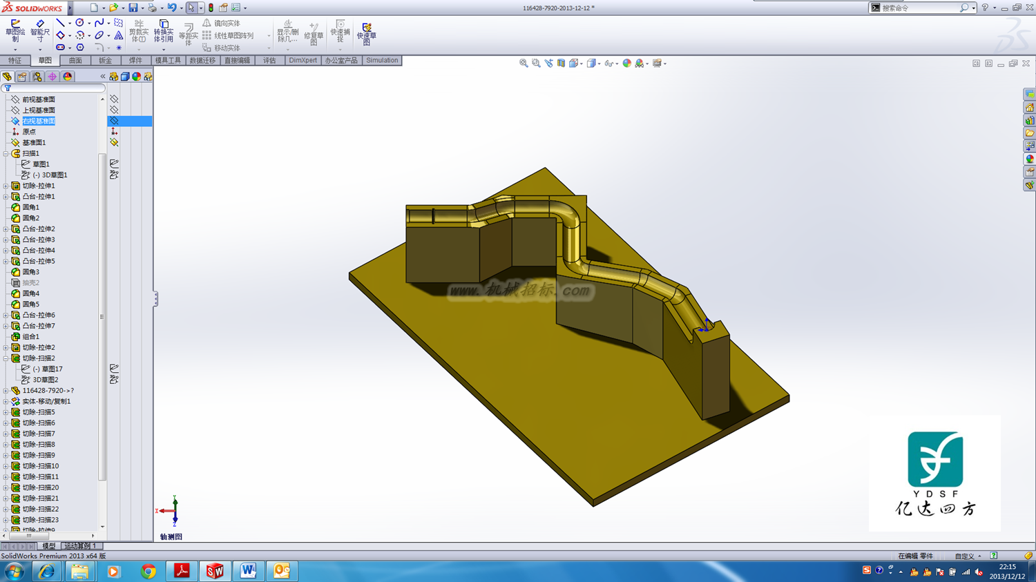1036x582 pixels.
Task: Click the Print icon
Action: 153,8
